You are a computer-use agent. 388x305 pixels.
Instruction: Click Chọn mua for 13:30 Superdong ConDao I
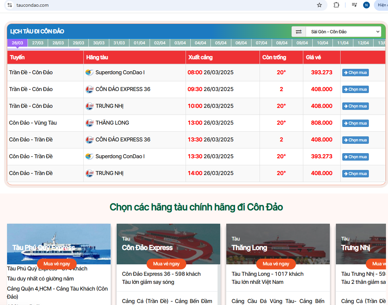pyautogui.click(x=356, y=157)
